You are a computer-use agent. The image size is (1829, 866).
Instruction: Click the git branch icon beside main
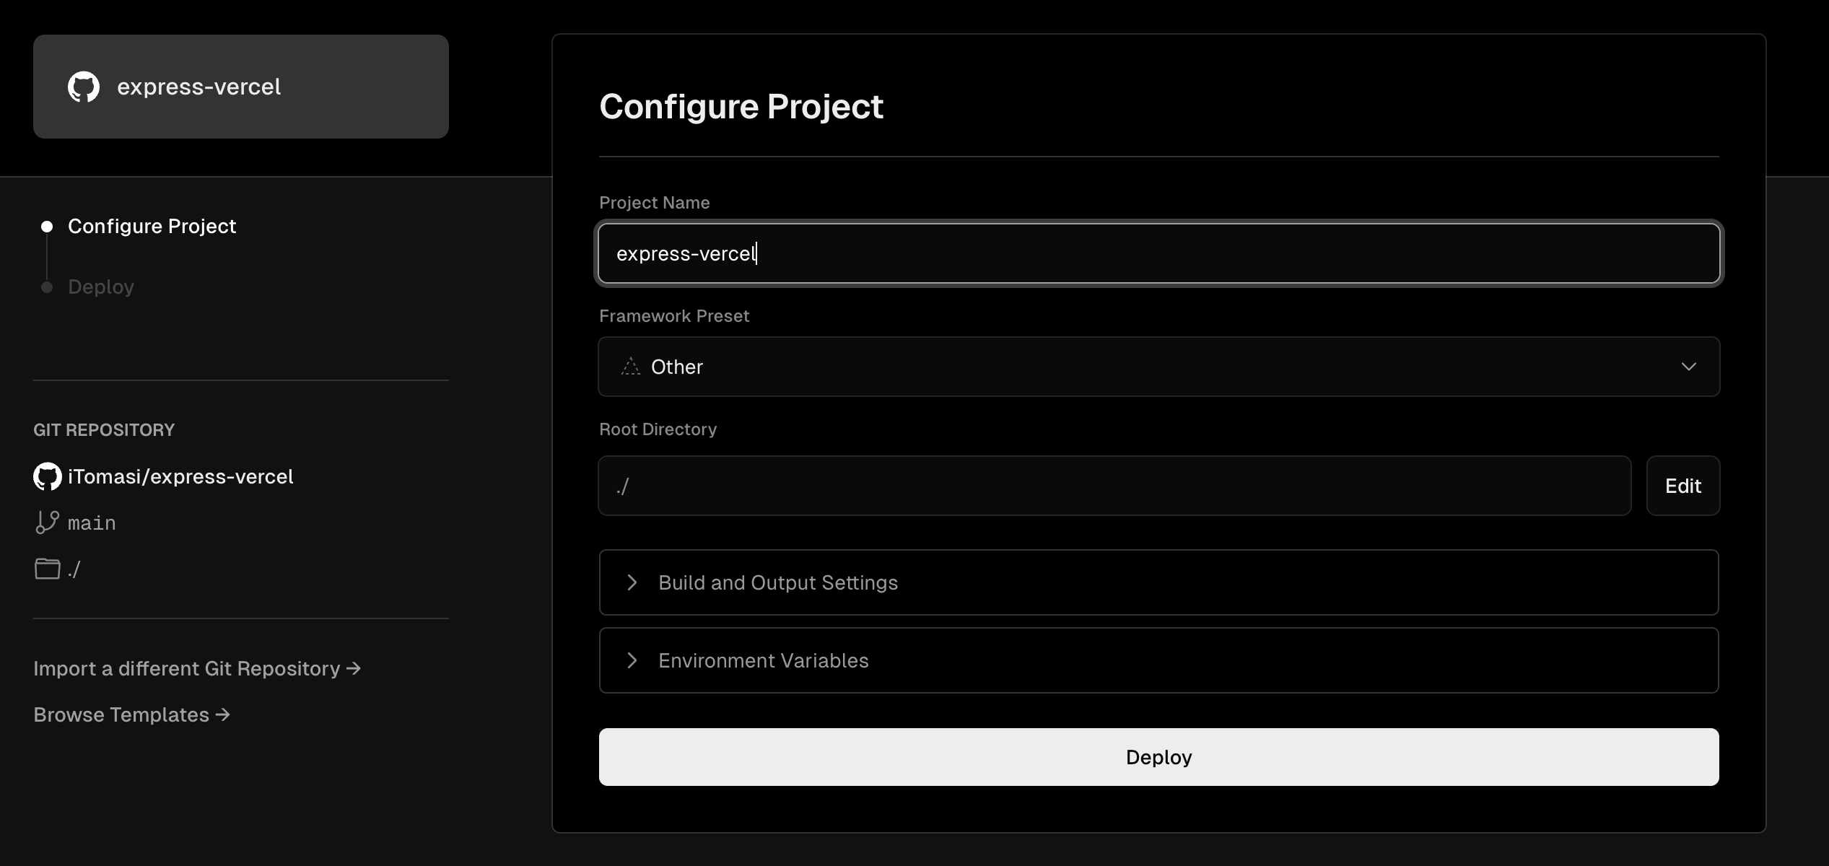(x=47, y=522)
